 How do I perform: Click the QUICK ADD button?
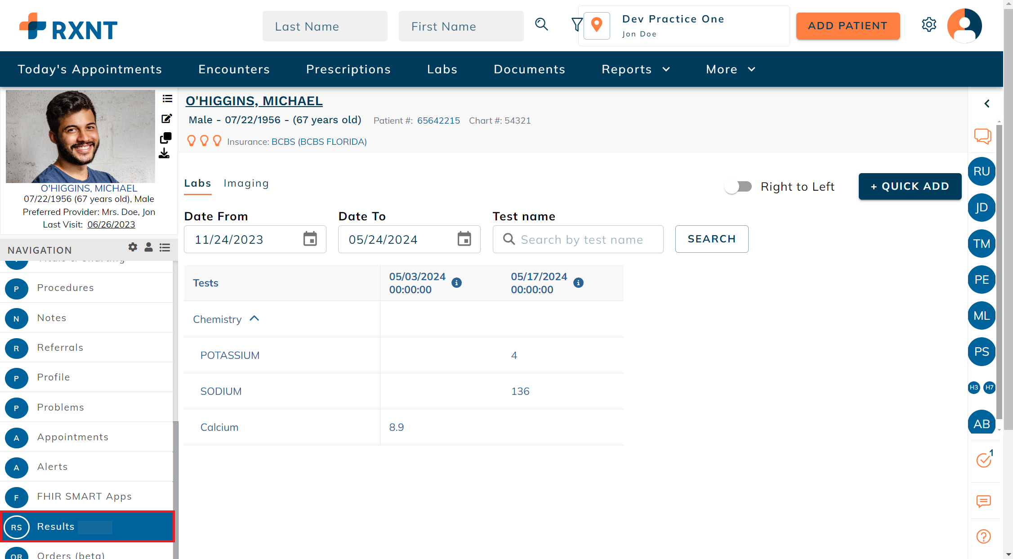click(x=910, y=186)
